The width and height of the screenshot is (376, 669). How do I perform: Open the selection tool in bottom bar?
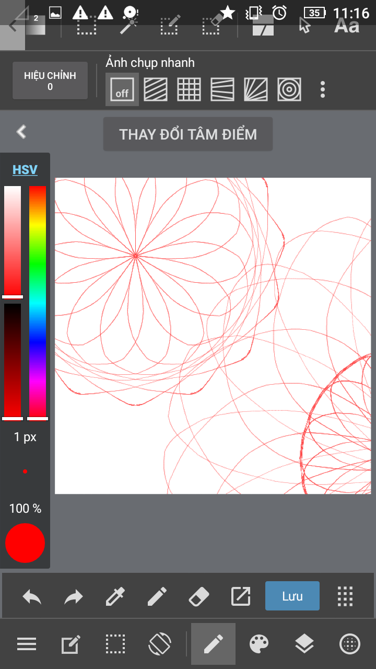tap(115, 644)
